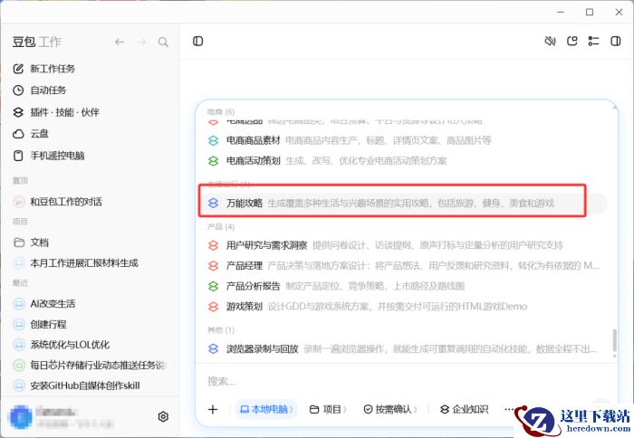Open the more options ellipsis
This screenshot has width=634, height=438.
point(509,409)
